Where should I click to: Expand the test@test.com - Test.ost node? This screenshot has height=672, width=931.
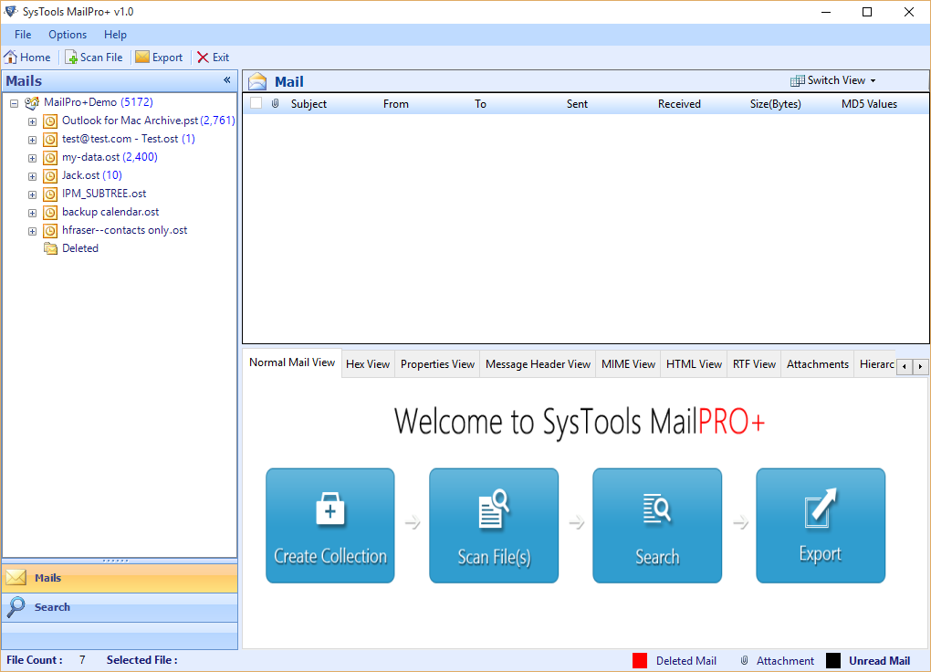pos(33,141)
